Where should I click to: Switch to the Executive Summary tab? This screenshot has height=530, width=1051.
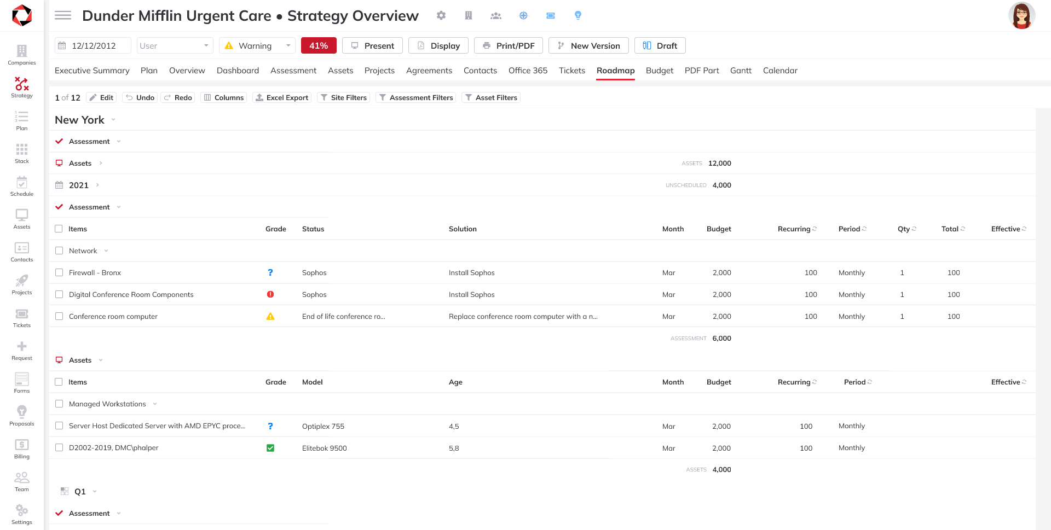tap(92, 71)
